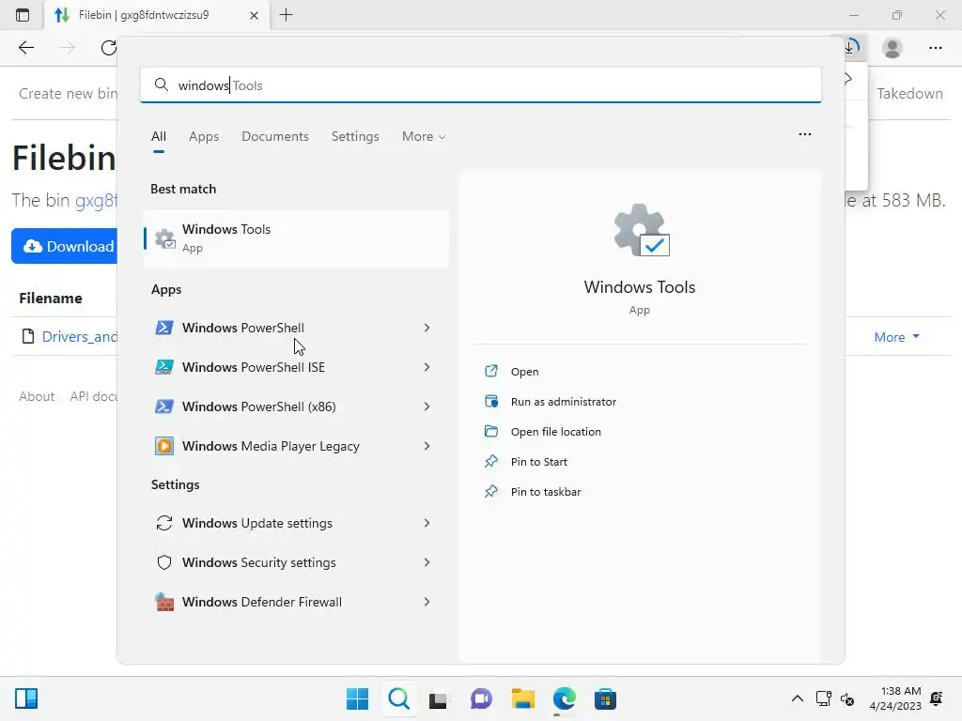Open Windows Start menu
Image resolution: width=962 pixels, height=721 pixels.
357,698
